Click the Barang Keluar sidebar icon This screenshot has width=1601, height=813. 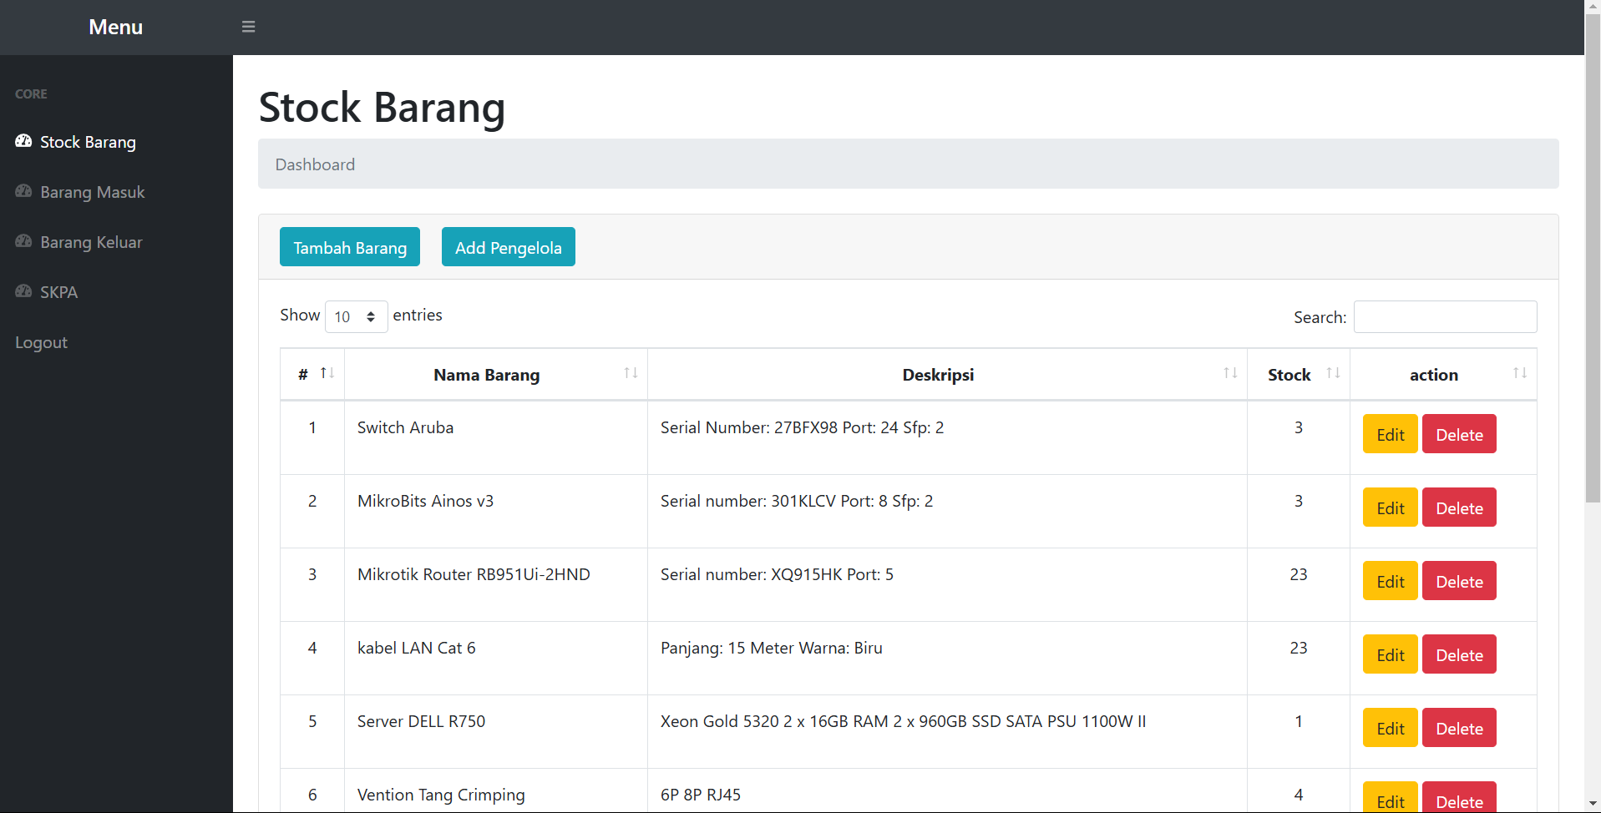click(x=22, y=241)
